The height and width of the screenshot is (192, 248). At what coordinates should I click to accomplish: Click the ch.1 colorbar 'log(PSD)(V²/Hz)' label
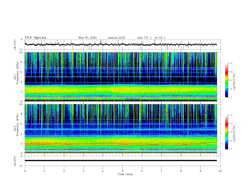point(235,82)
